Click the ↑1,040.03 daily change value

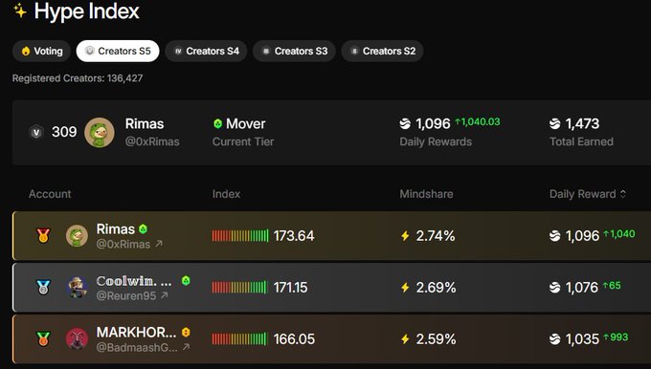tap(478, 121)
